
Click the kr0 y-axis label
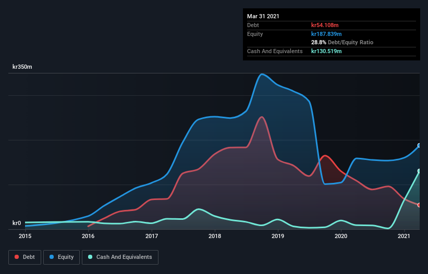pyautogui.click(x=17, y=223)
